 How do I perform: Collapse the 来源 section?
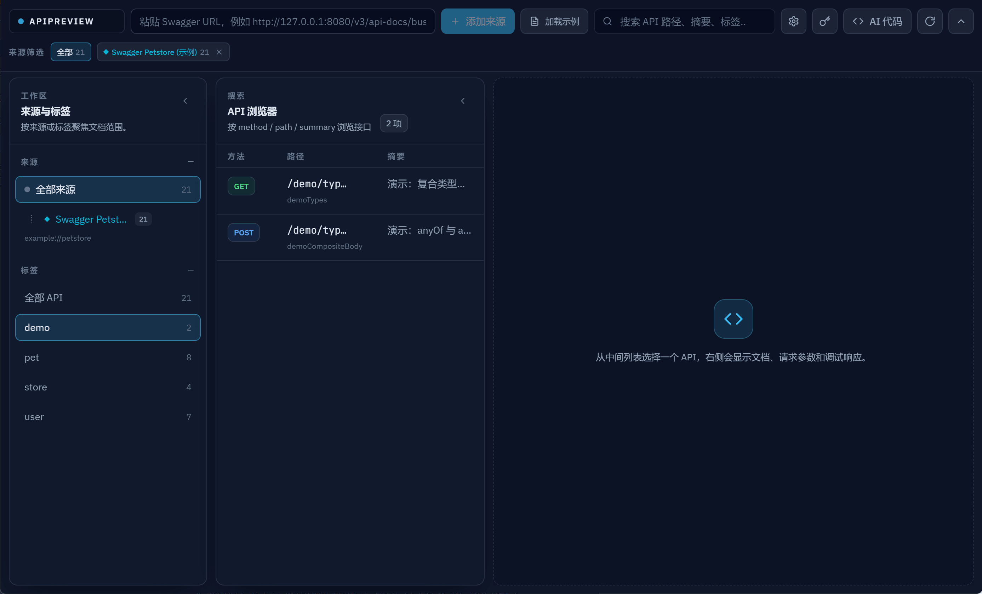[190, 162]
